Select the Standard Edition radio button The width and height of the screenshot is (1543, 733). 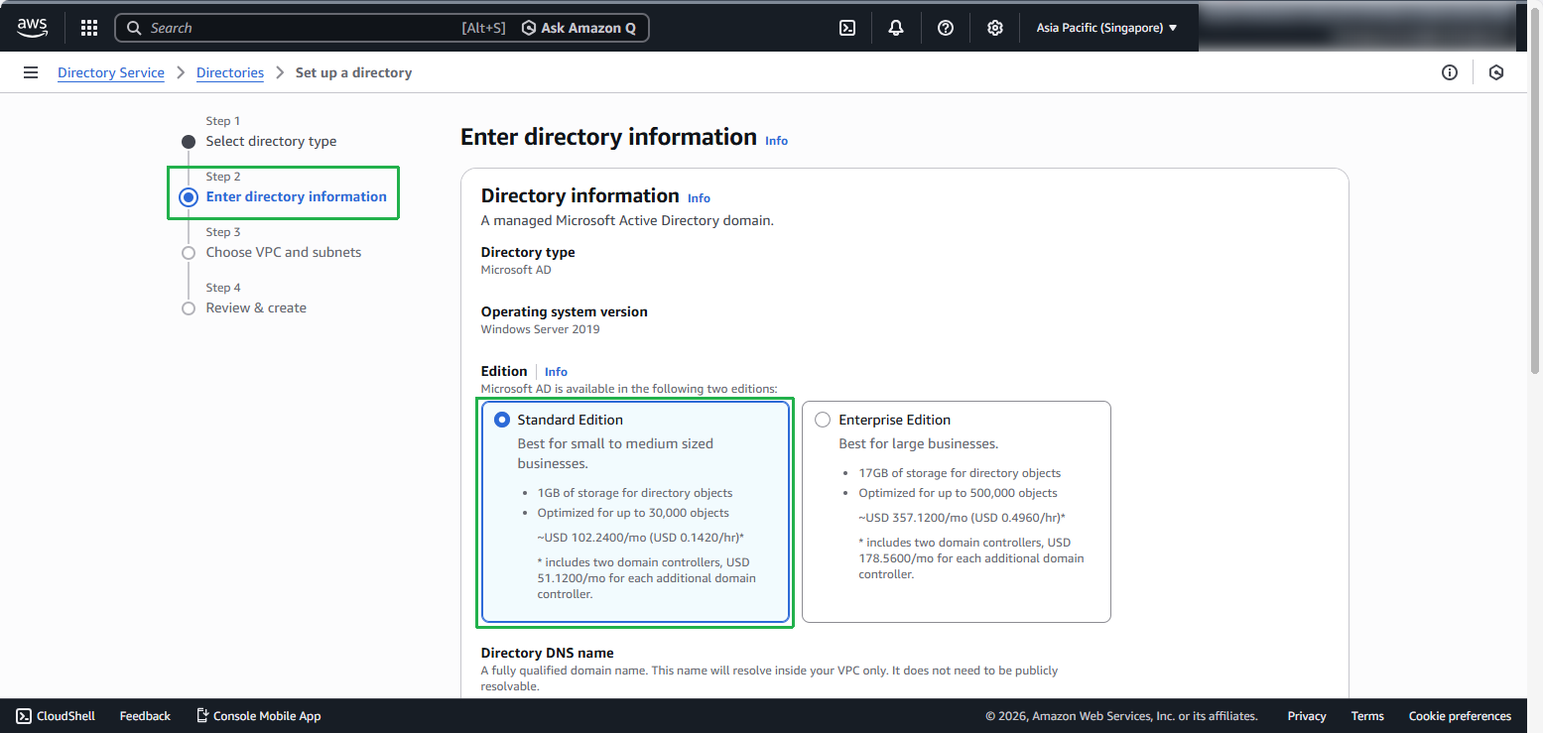point(502,420)
